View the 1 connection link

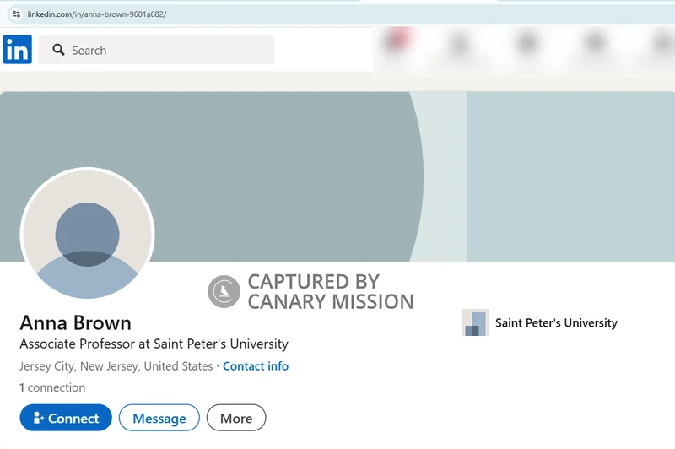52,387
